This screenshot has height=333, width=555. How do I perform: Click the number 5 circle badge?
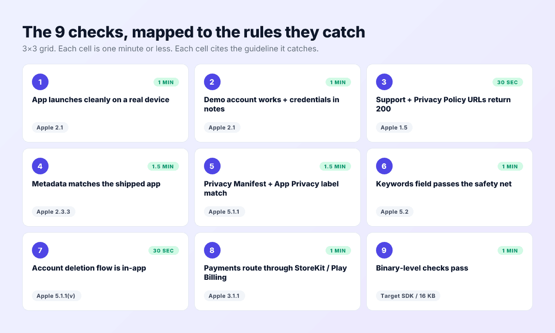212,166
